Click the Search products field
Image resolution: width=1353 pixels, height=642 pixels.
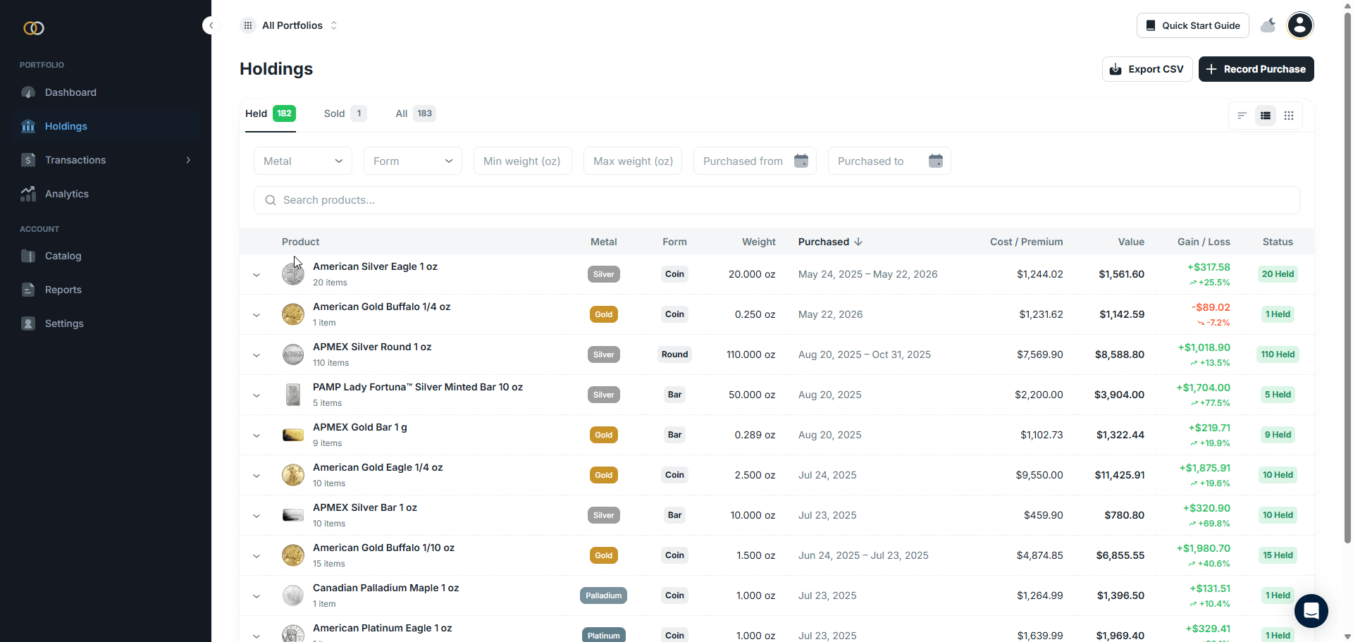777,200
